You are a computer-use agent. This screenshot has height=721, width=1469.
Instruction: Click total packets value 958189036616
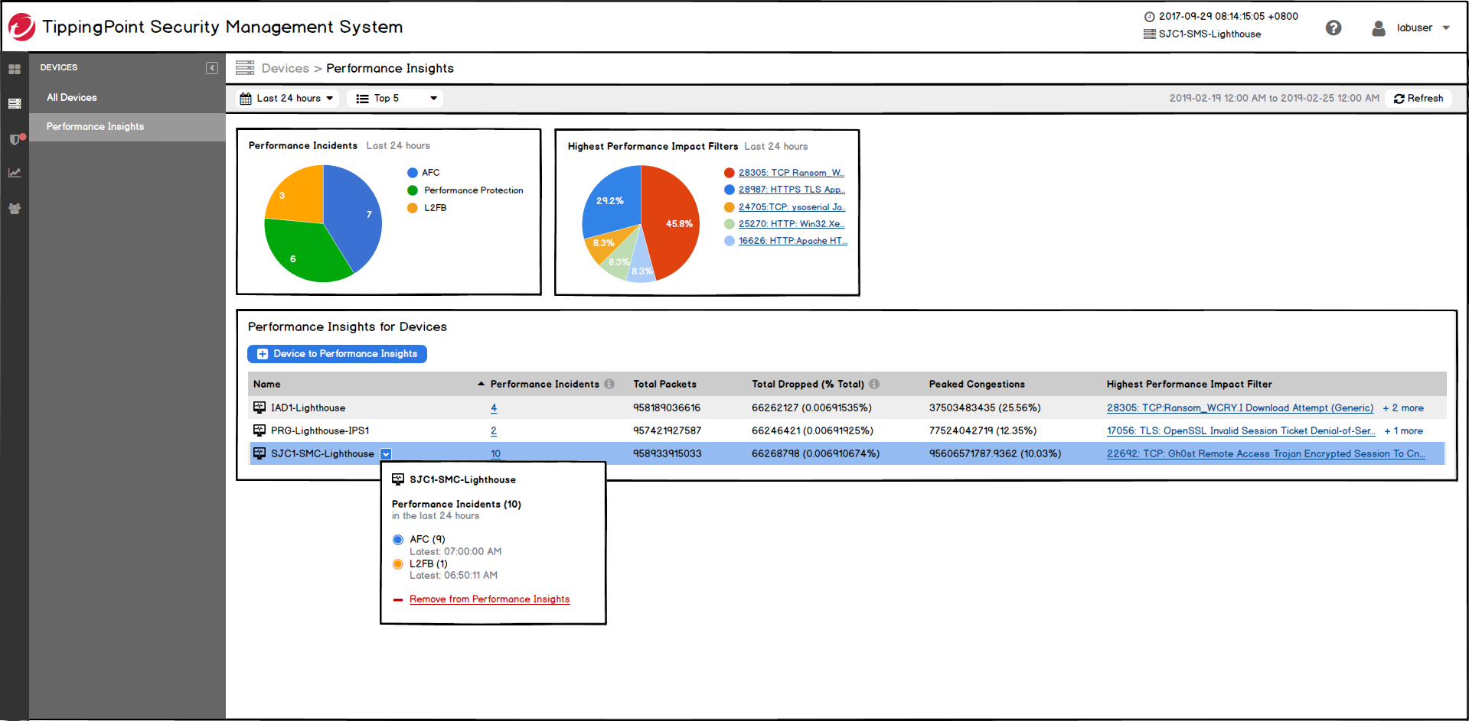(x=667, y=408)
